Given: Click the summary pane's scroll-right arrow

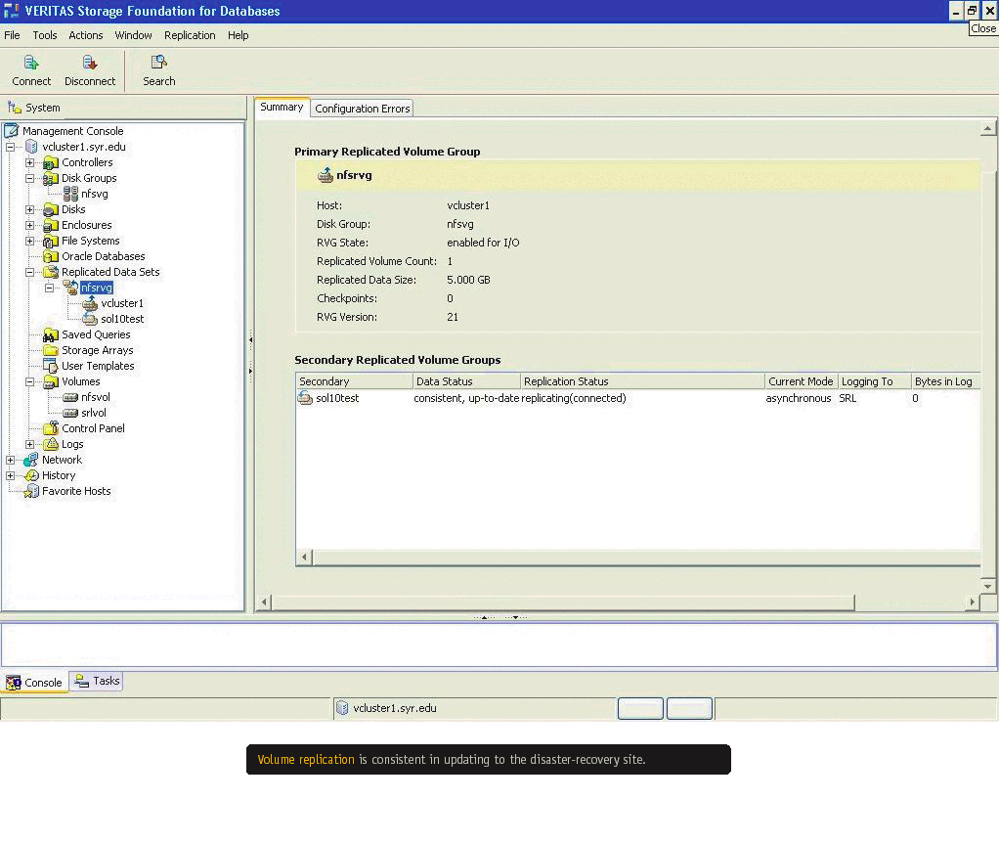Looking at the screenshot, I should tap(972, 602).
